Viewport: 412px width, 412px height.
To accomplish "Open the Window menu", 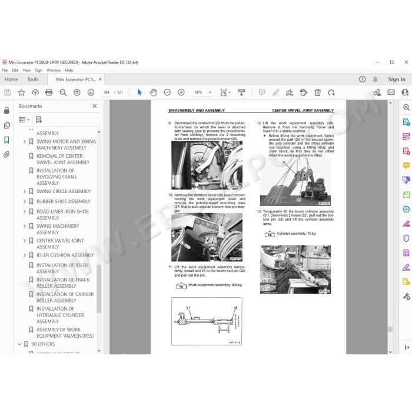I will click(x=54, y=70).
